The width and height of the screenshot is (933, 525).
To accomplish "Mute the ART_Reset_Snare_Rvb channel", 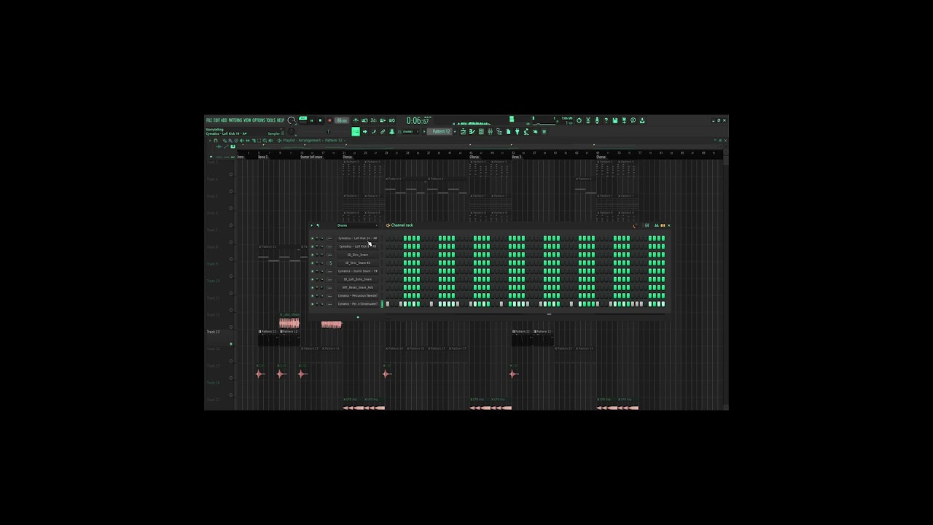I will (x=312, y=287).
